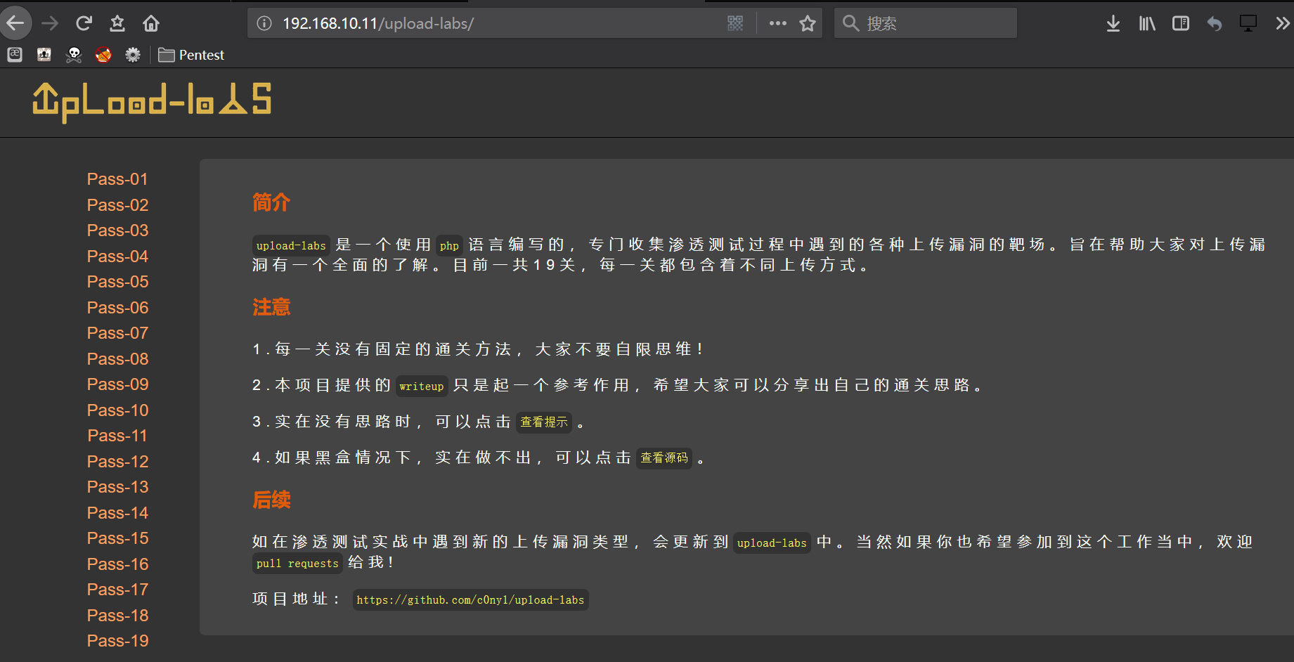The width and height of the screenshot is (1294, 662).
Task: Select Pass-18 in sidebar
Action: [117, 616]
